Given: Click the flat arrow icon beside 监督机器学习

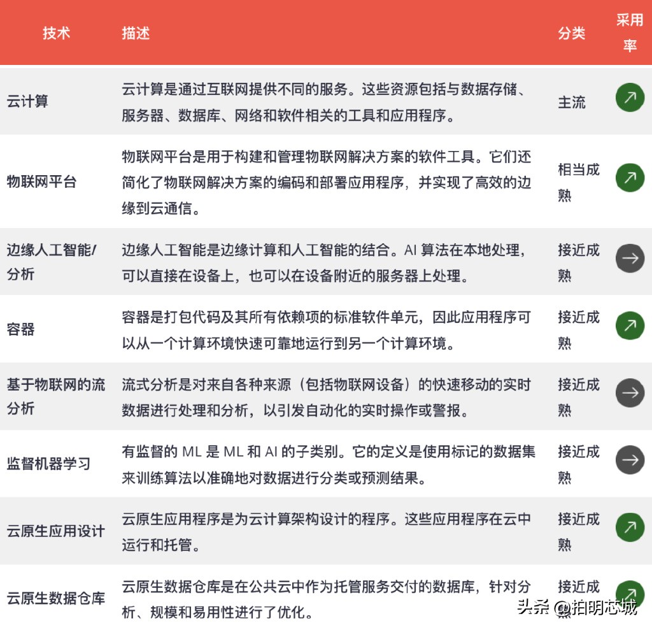Looking at the screenshot, I should pos(630,460).
